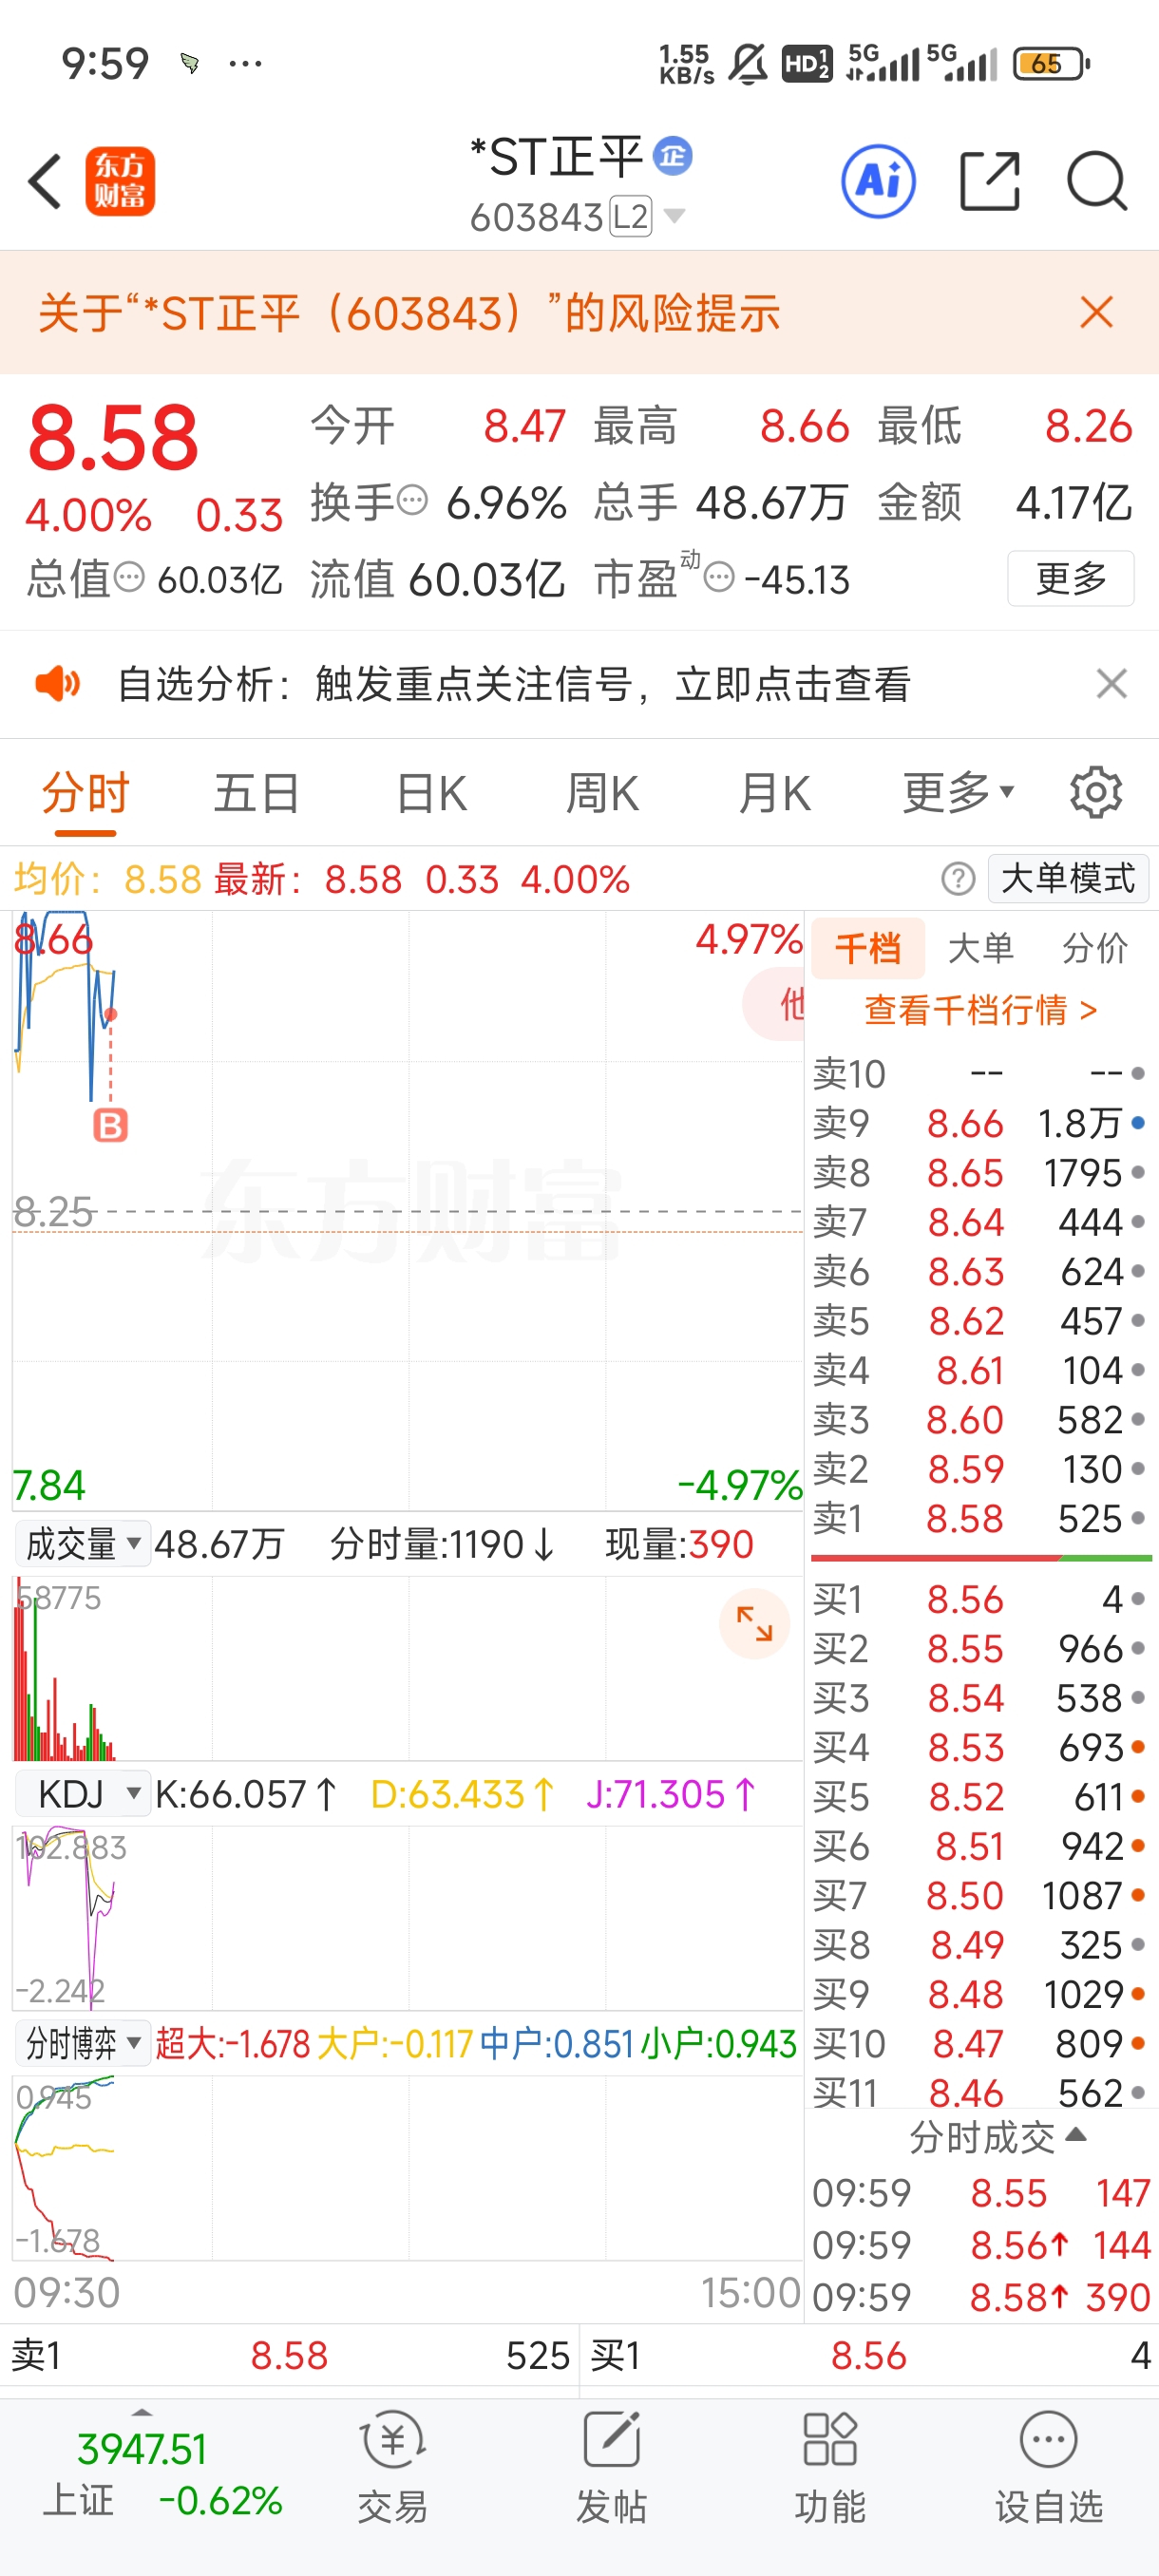Tap info icon beside 市盈
Image resolution: width=1159 pixels, height=2576 pixels.
719,577
